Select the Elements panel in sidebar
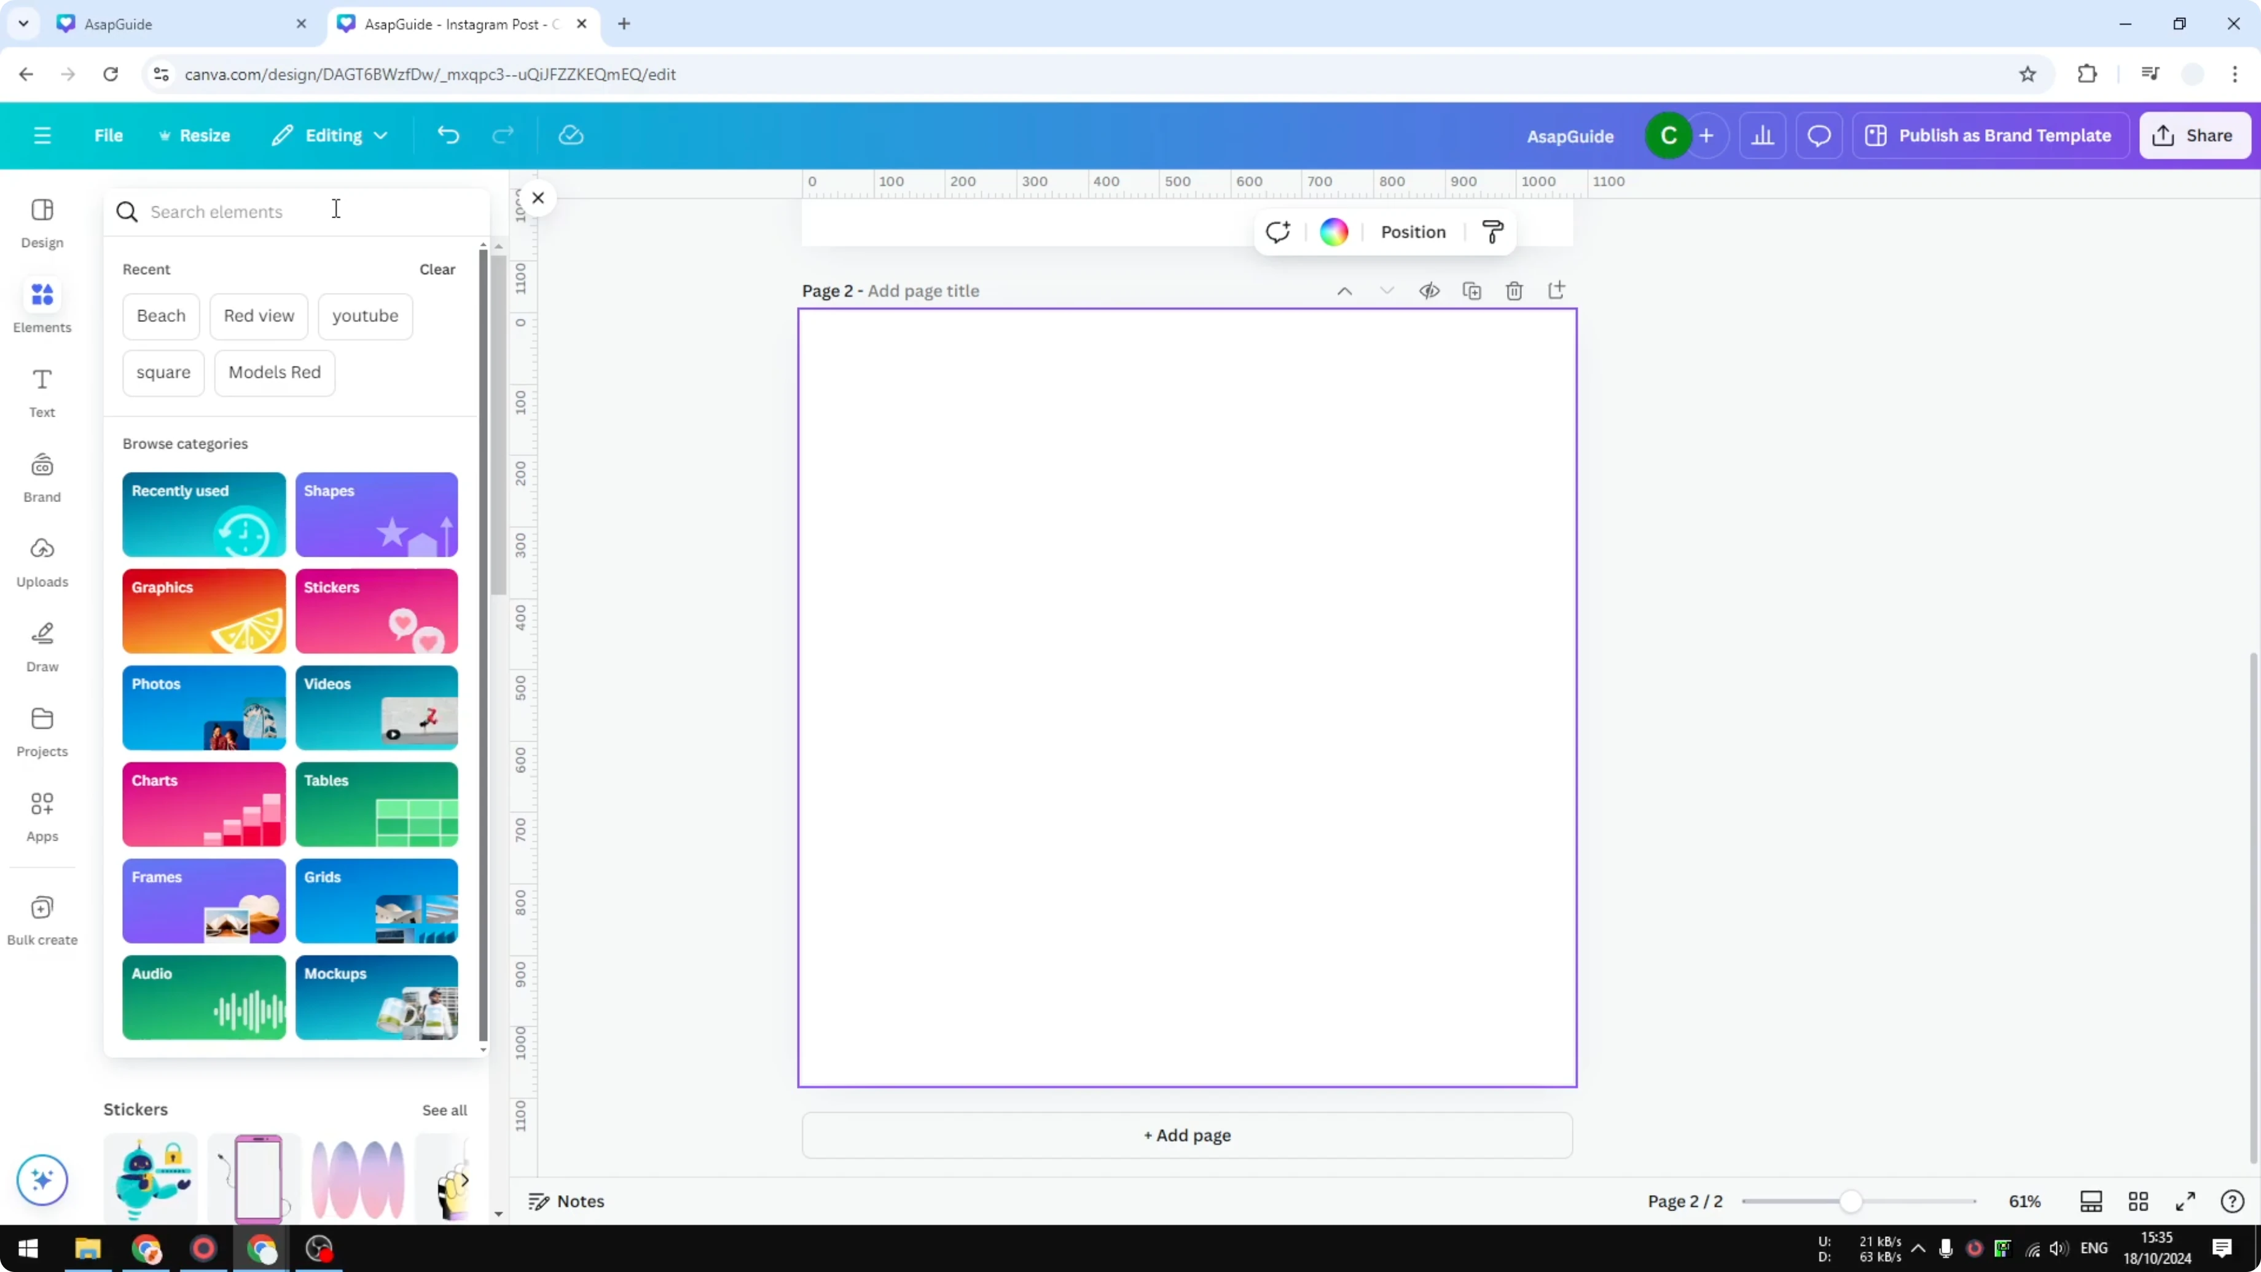The width and height of the screenshot is (2261, 1272). pyautogui.click(x=41, y=307)
